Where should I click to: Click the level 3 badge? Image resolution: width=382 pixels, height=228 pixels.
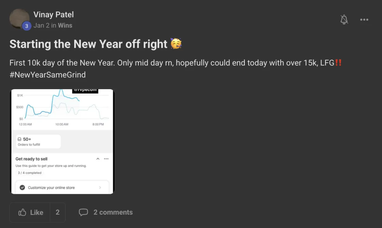tap(26, 26)
